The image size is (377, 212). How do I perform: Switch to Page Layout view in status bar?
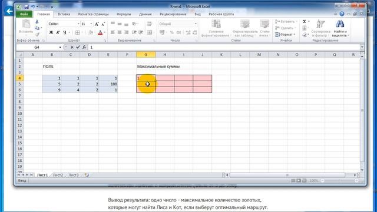coord(299,181)
